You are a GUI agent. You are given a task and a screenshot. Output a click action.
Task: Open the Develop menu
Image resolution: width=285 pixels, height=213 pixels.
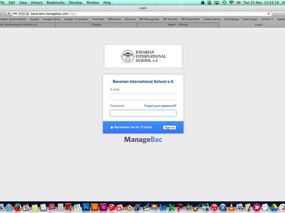pos(76,2)
